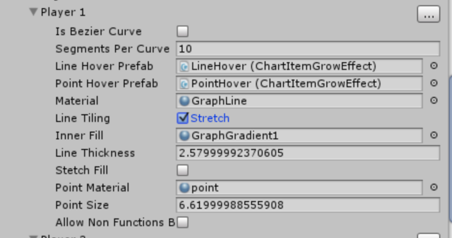
Task: Open object picker for Point Hover Prefab
Action: click(x=434, y=83)
